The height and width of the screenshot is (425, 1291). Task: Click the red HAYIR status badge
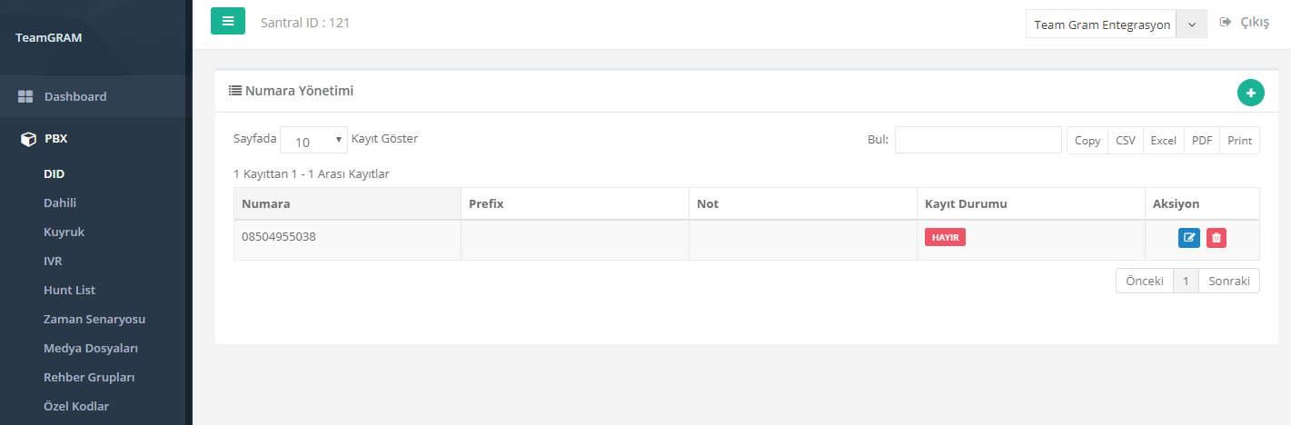(945, 237)
